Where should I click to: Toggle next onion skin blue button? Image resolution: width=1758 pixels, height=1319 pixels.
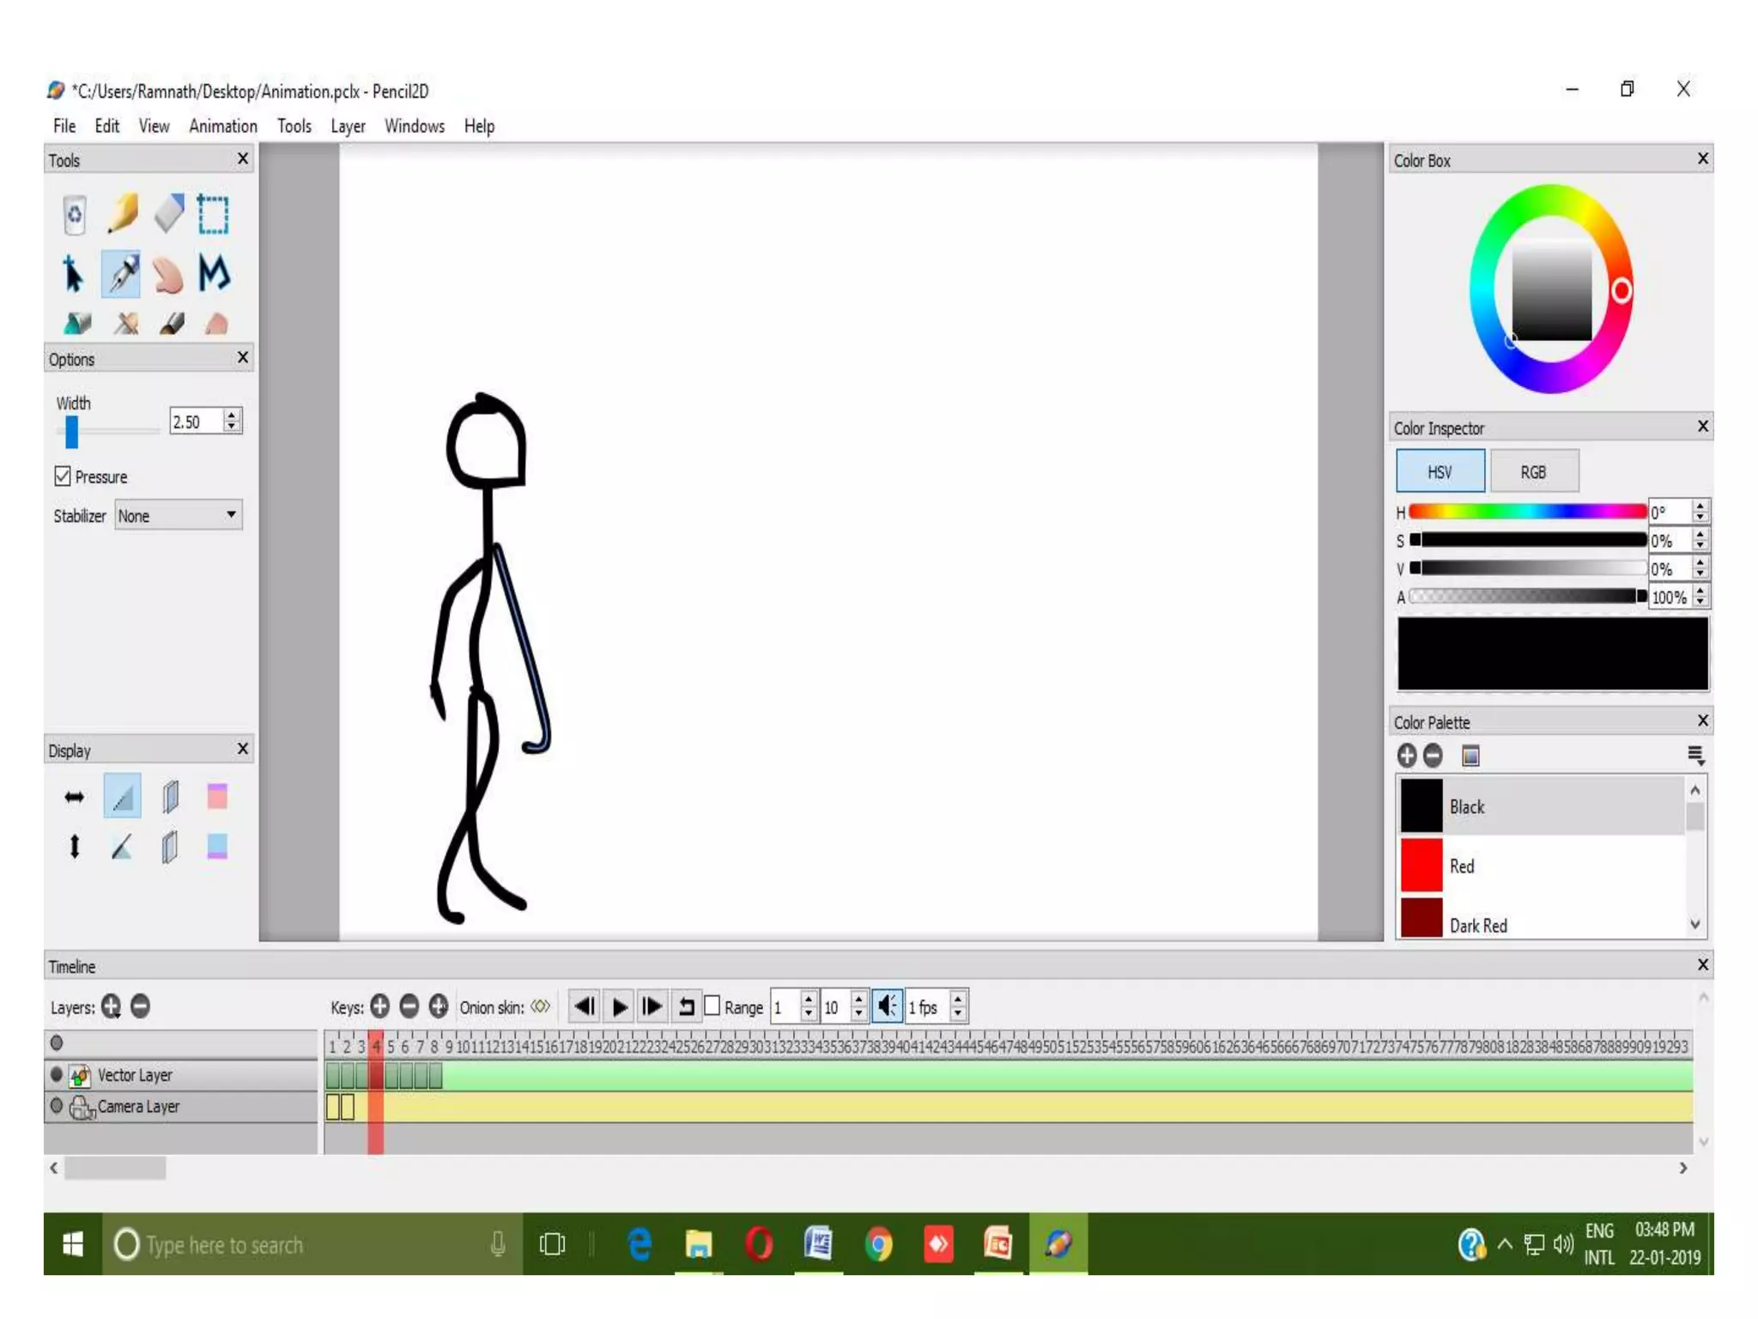point(217,846)
